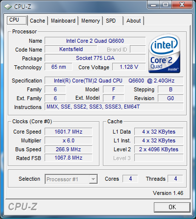Click the Specification field with Q6600 @ 2.40GHz

coord(114,81)
